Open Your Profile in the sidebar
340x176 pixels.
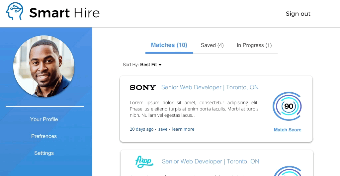pyautogui.click(x=44, y=119)
